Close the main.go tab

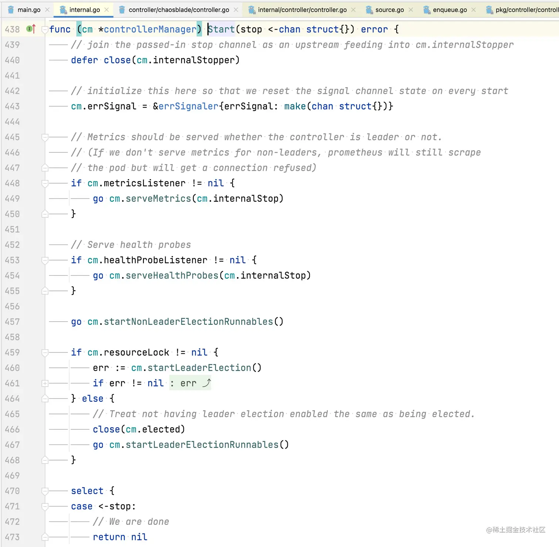[x=47, y=10]
